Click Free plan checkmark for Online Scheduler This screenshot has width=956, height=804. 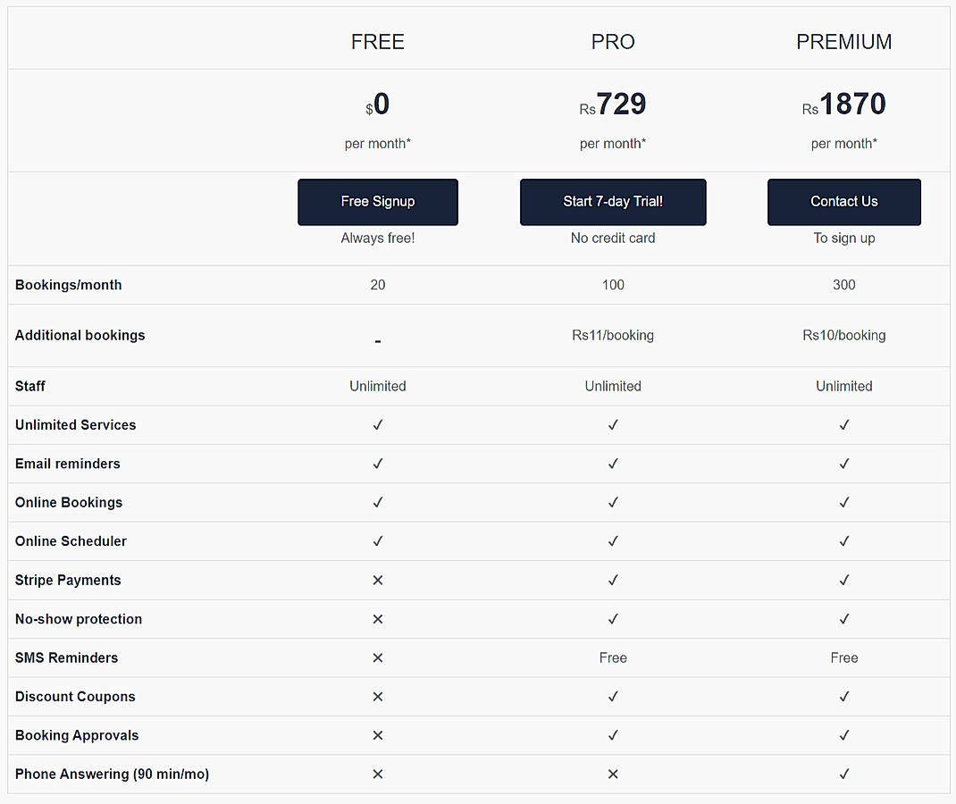coord(377,541)
